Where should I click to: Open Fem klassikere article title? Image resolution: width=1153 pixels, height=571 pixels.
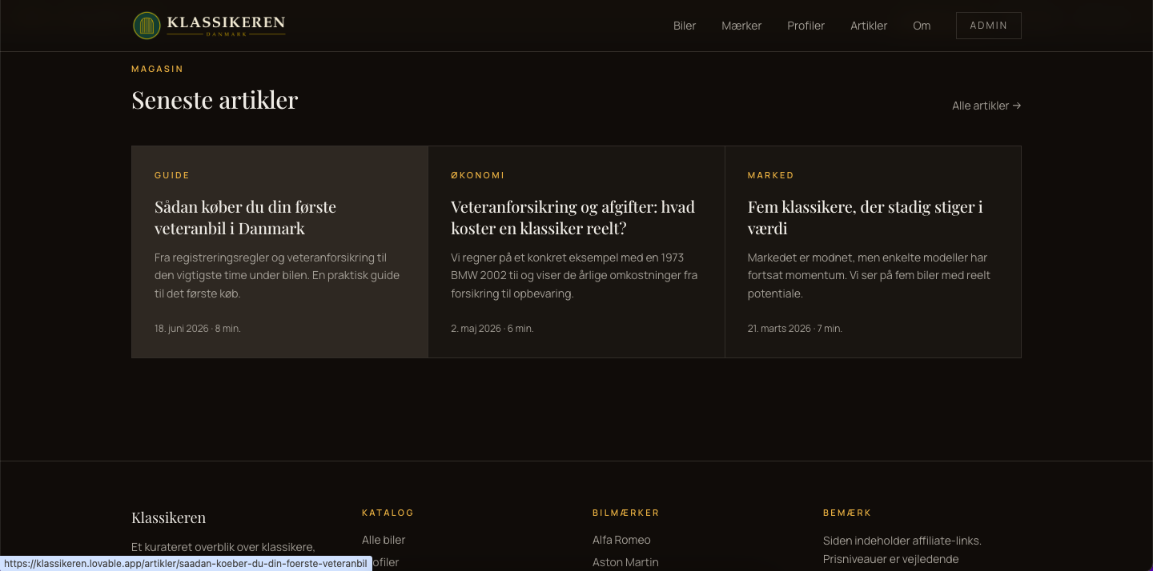point(865,218)
